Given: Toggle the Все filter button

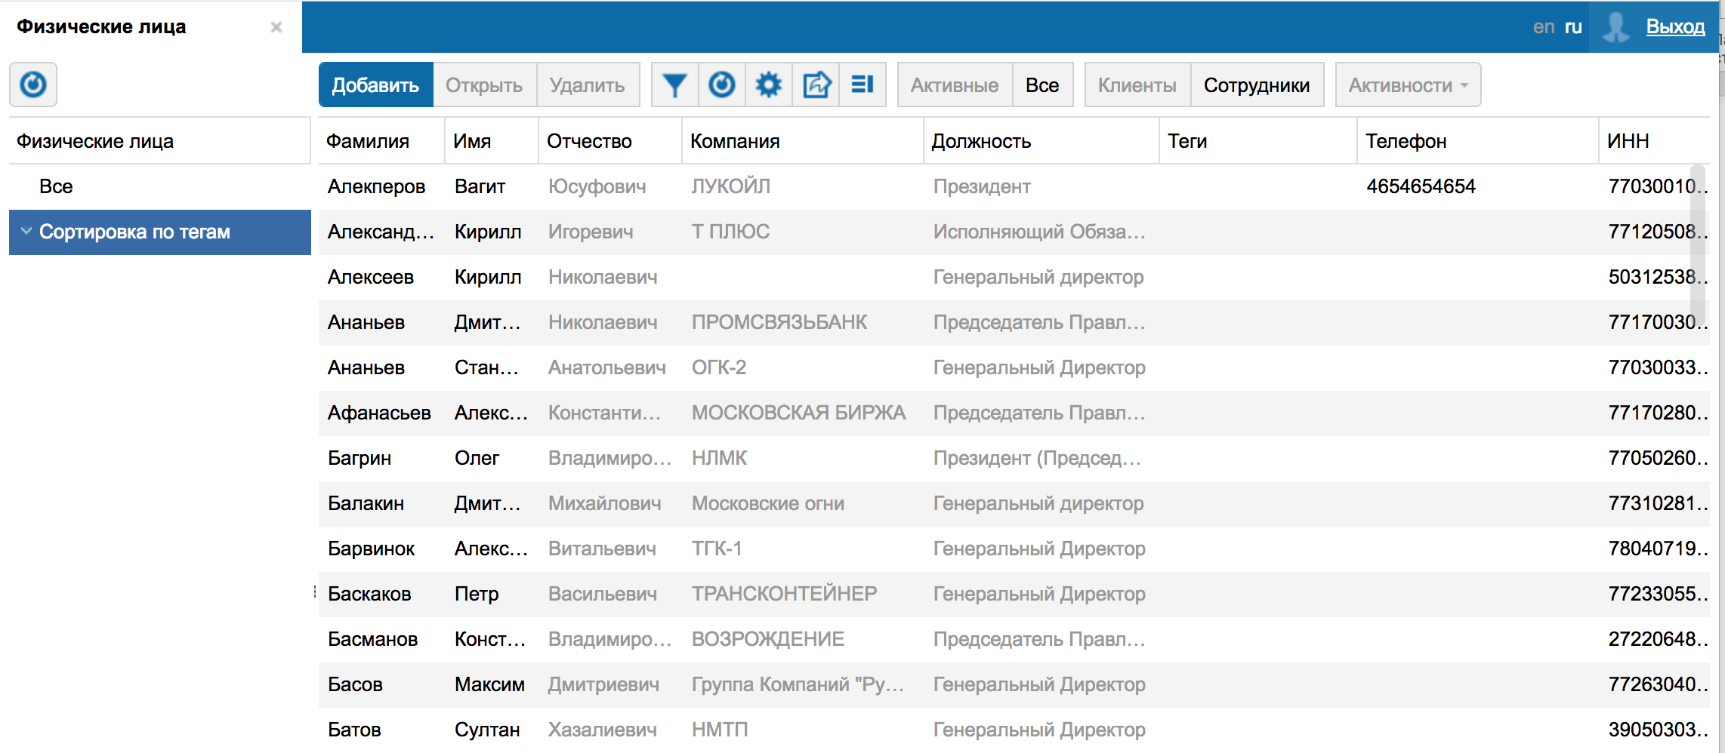Looking at the screenshot, I should coord(1041,85).
